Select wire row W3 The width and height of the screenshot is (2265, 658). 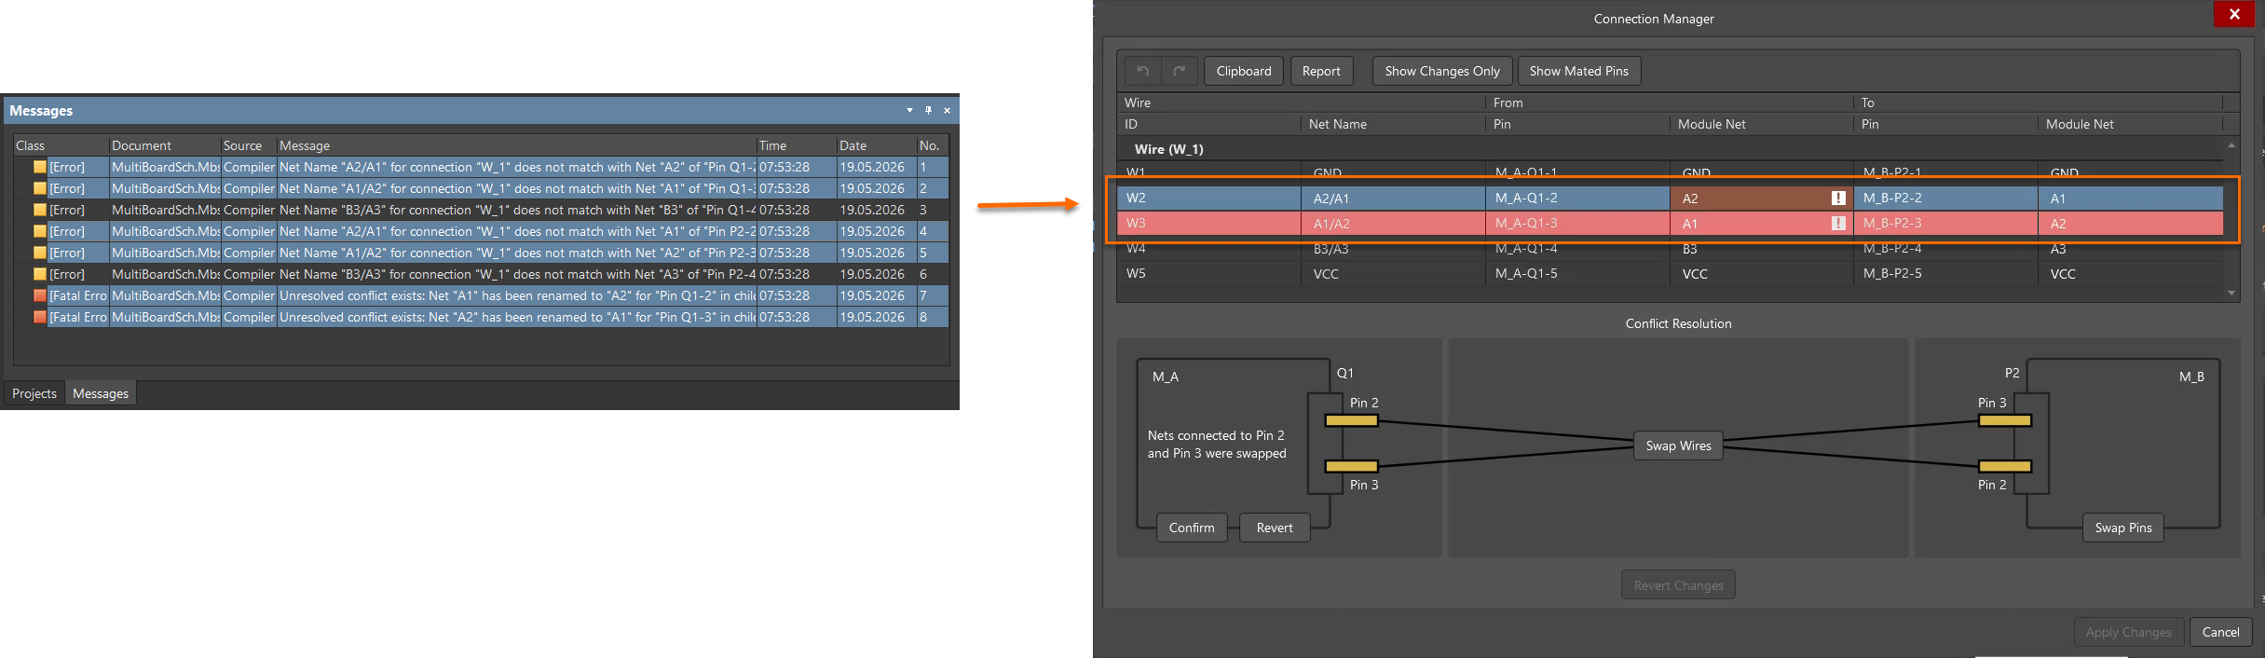coord(1670,223)
